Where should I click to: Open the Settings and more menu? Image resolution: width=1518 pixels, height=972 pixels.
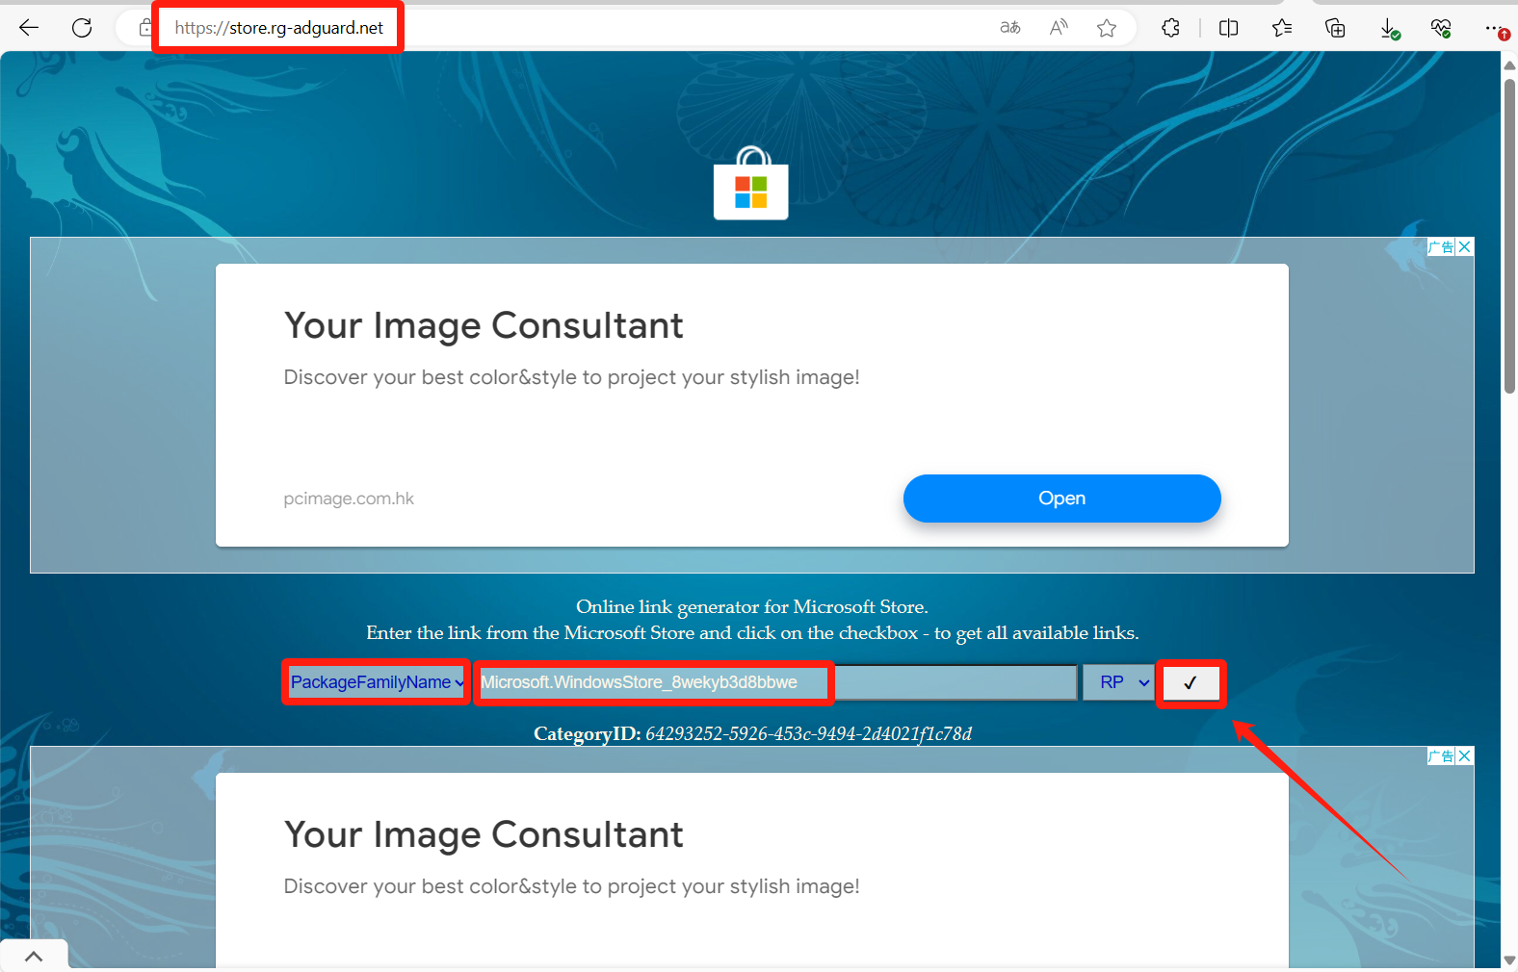[x=1494, y=28]
